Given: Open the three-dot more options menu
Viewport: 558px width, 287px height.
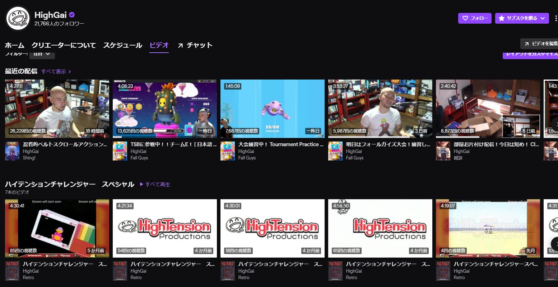Looking at the screenshot, I should 556,18.
